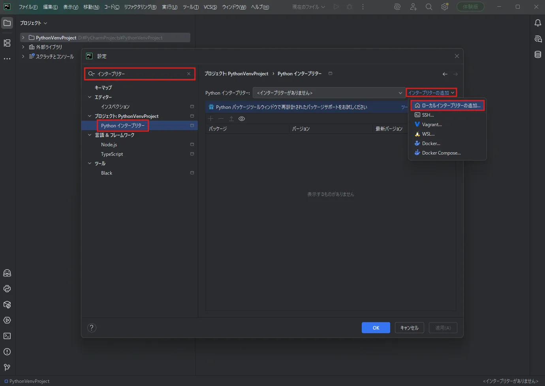Click the interpreter status in status bar
Image resolution: width=545 pixels, height=386 pixels.
[511, 381]
